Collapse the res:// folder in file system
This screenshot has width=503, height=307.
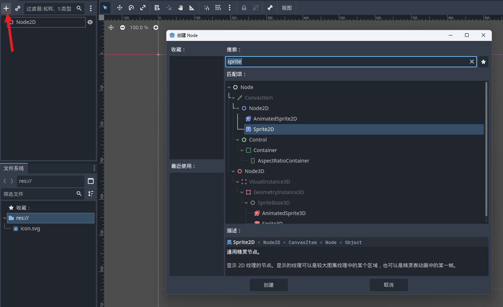tap(4, 218)
